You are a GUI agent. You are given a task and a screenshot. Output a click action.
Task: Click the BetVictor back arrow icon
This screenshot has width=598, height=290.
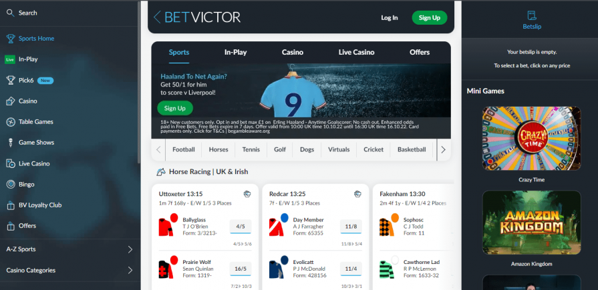(x=157, y=17)
